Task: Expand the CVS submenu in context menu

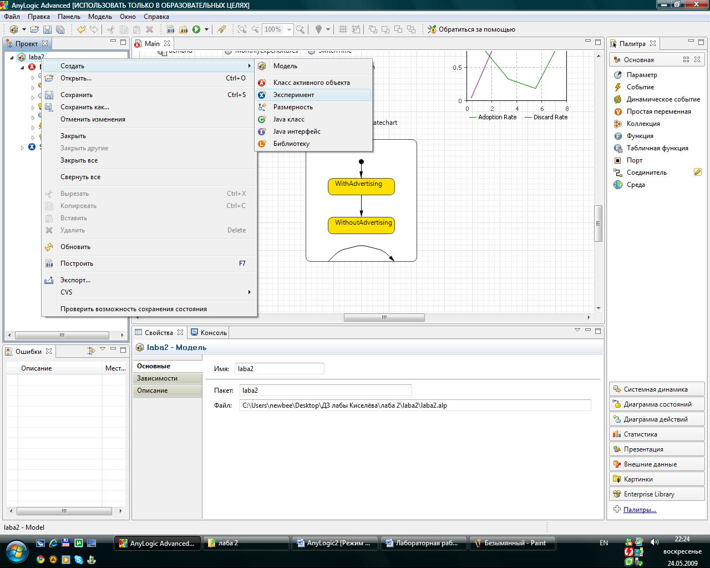Action: (x=250, y=292)
